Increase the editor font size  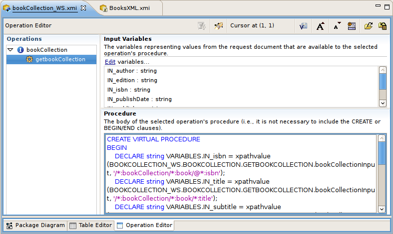[321, 26]
